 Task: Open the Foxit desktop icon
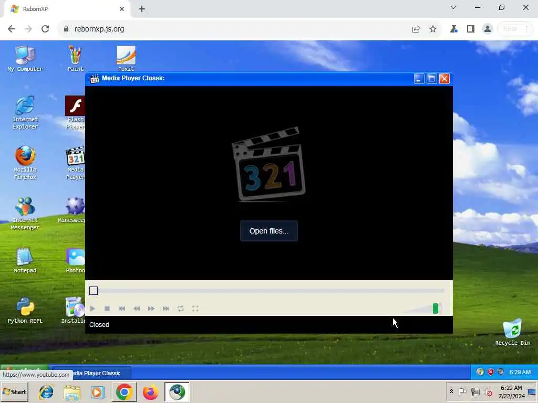pyautogui.click(x=126, y=59)
